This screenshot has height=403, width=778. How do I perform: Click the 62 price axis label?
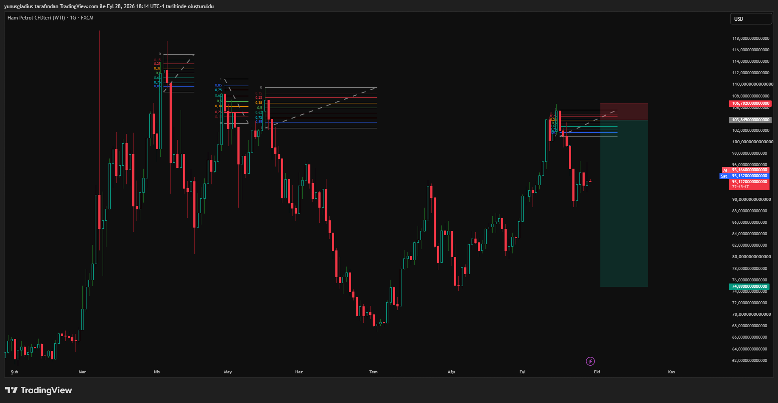pos(750,361)
